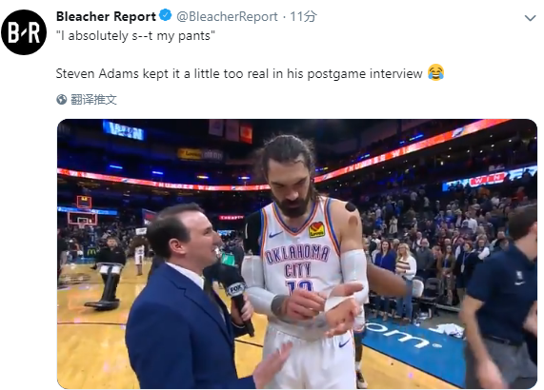Open the Bleacher Report account name link

[x=106, y=16]
